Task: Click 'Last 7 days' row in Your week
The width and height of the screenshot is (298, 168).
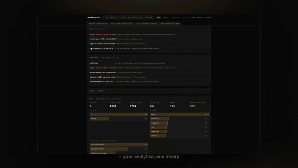Action: pos(149,63)
